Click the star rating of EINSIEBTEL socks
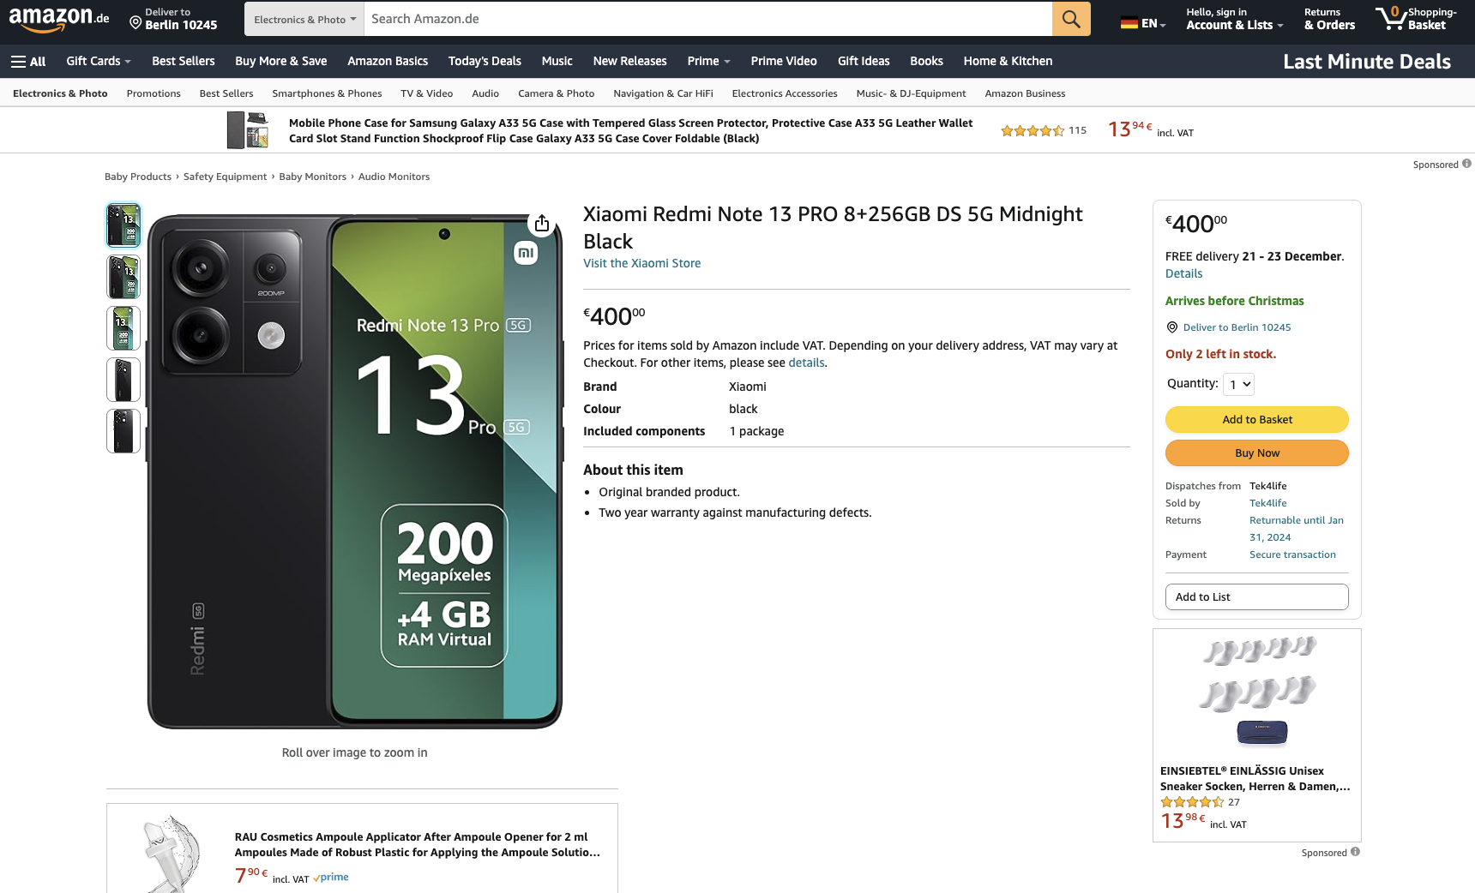The width and height of the screenshot is (1475, 893). 1192,802
